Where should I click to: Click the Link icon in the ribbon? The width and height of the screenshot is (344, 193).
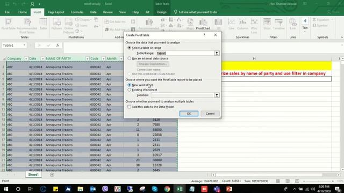[x=292, y=24]
